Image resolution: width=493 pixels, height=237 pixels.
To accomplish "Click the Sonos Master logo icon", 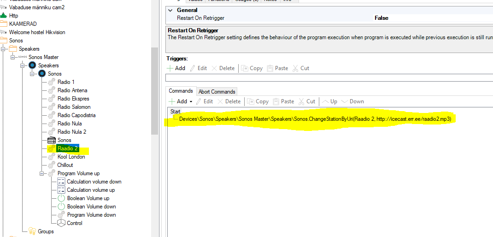I will [x=22, y=57].
